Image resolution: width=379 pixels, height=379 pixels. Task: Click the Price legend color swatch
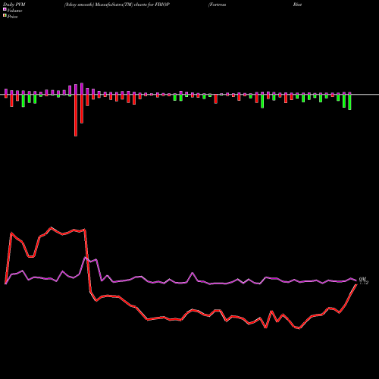pos(5,16)
